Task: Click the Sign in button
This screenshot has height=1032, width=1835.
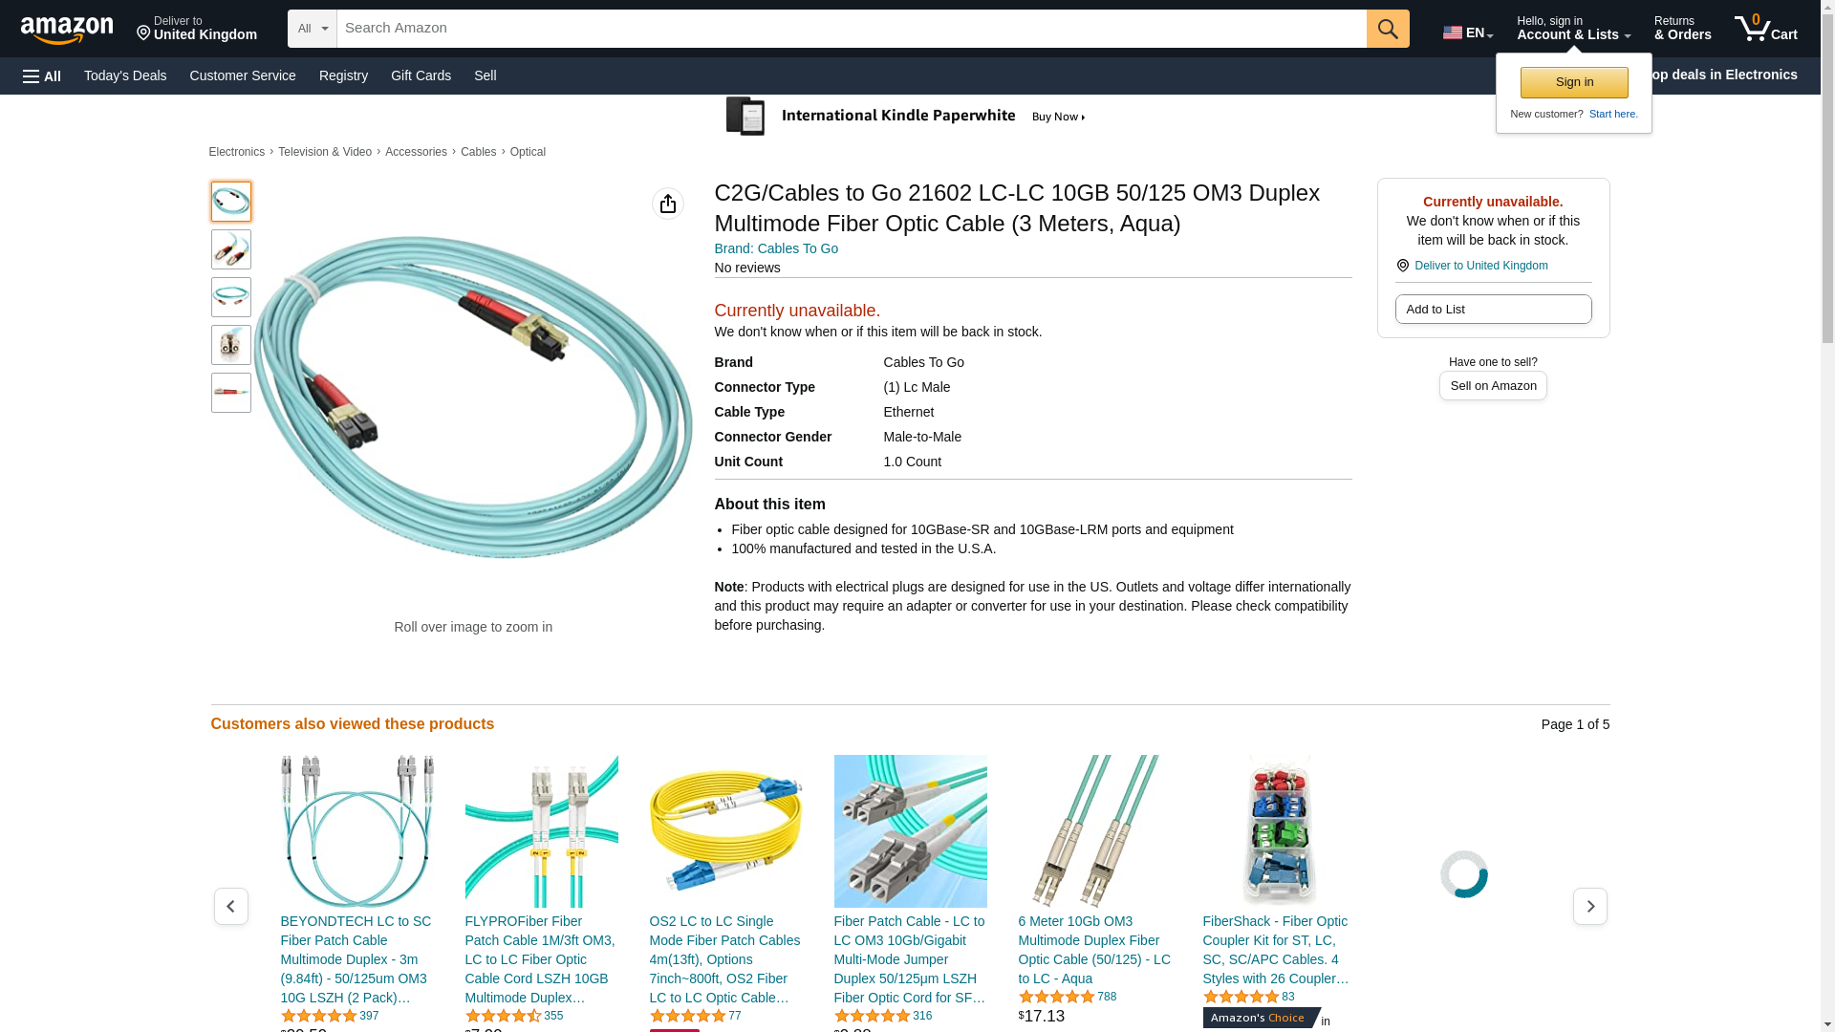Action: point(1574,82)
